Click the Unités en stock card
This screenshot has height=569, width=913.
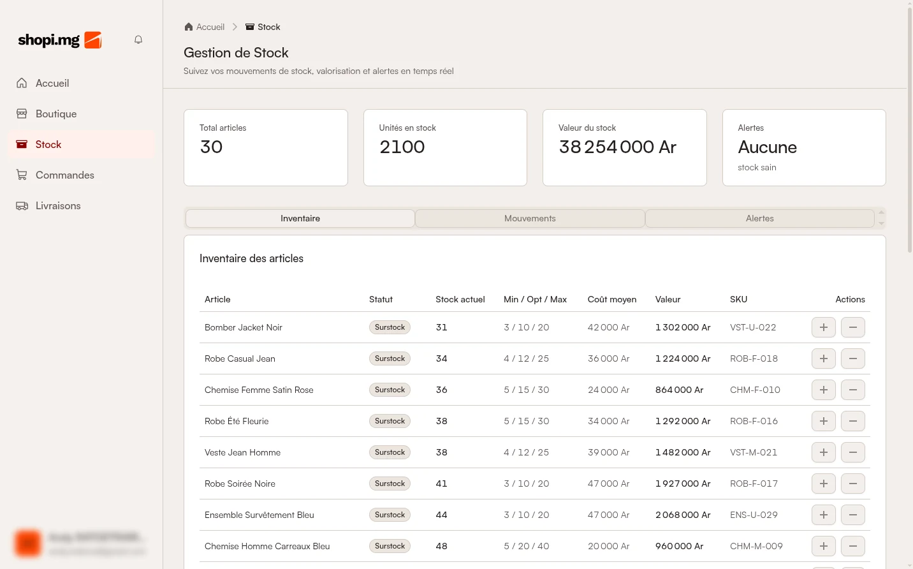tap(445, 147)
